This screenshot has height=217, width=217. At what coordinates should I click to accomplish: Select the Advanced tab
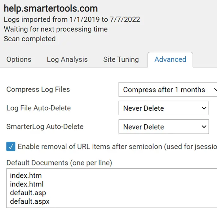point(170,60)
